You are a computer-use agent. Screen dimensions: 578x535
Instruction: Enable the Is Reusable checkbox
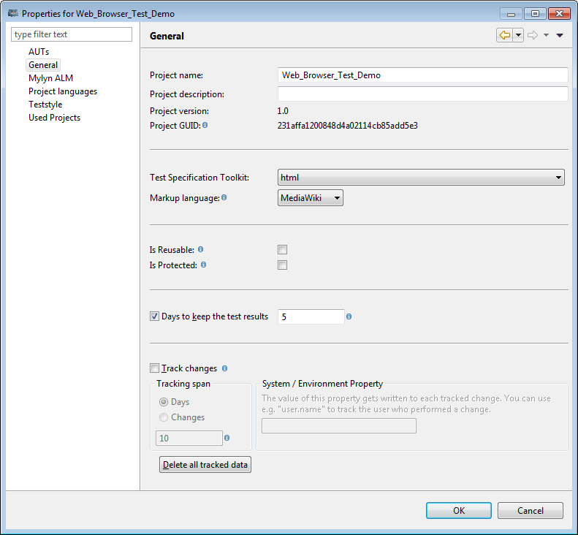click(282, 250)
